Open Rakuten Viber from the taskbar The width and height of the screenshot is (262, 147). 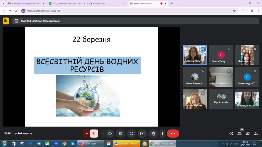(x=91, y=144)
